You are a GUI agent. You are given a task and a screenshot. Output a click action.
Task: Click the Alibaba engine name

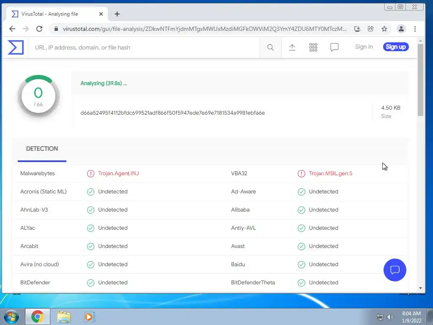coord(240,210)
